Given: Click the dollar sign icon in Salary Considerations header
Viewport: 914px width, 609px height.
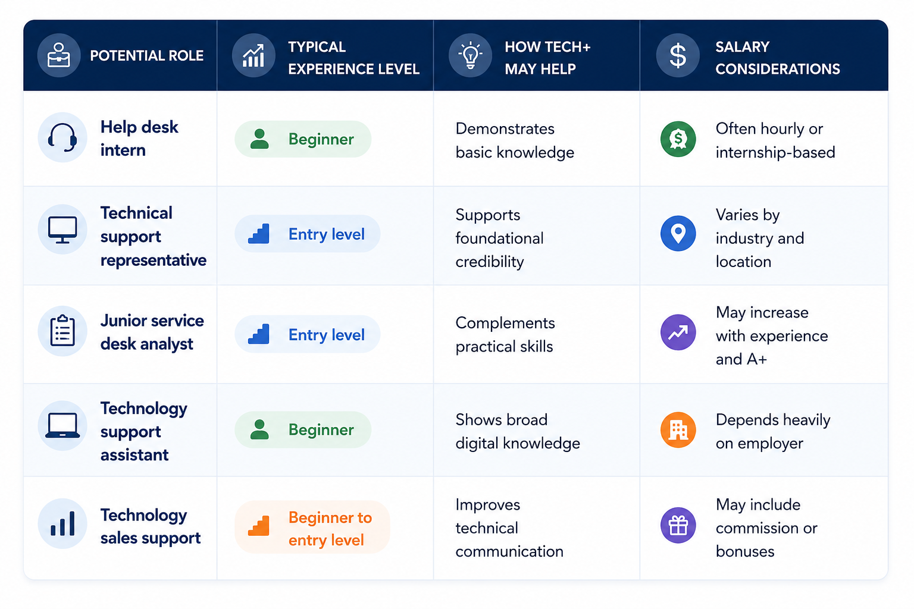Looking at the screenshot, I should click(x=678, y=55).
